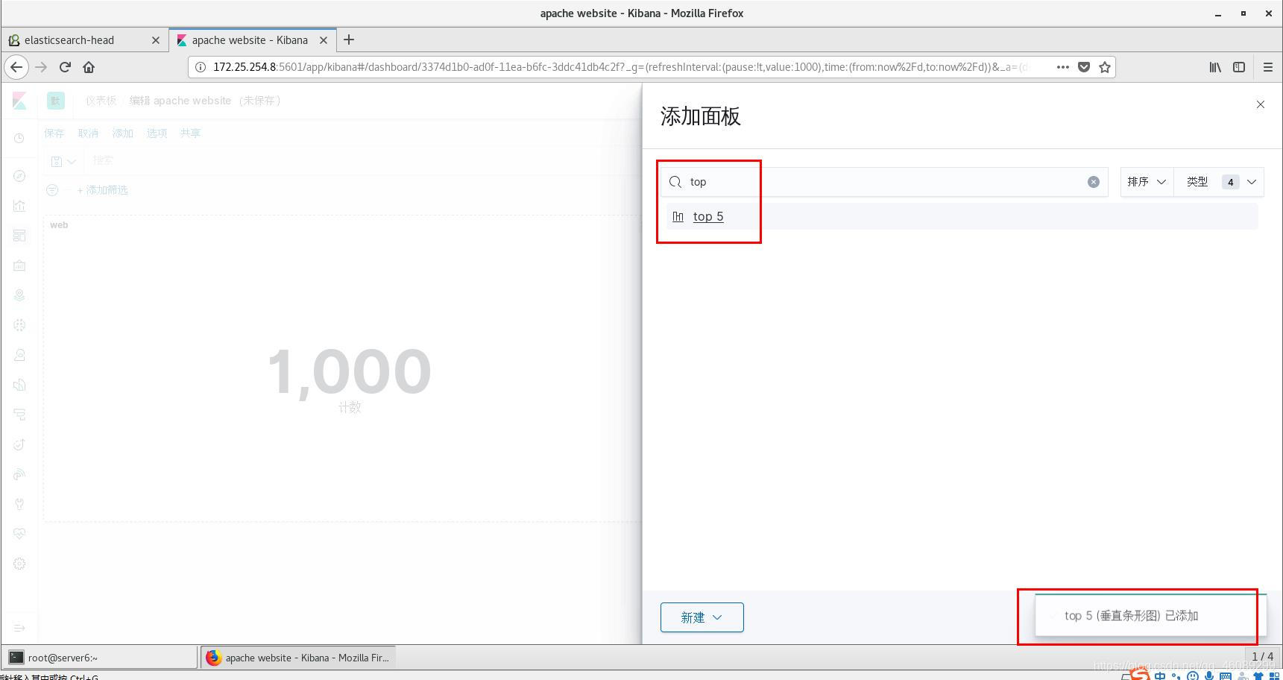Show site information for the address
The width and height of the screenshot is (1283, 680).
[201, 67]
